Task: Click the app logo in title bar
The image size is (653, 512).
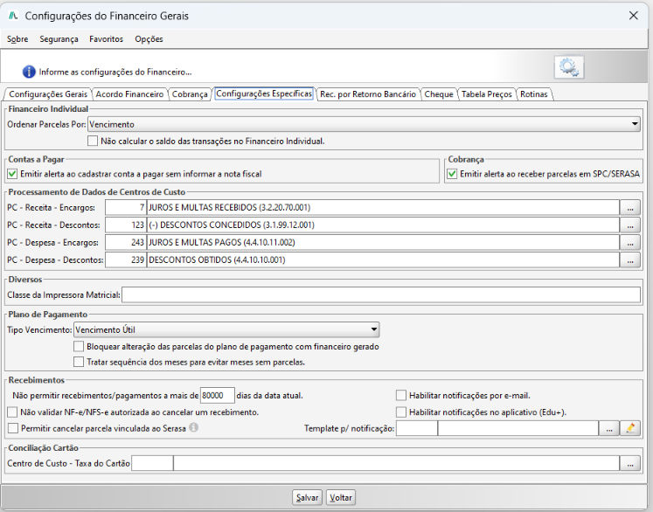Action: [13, 16]
